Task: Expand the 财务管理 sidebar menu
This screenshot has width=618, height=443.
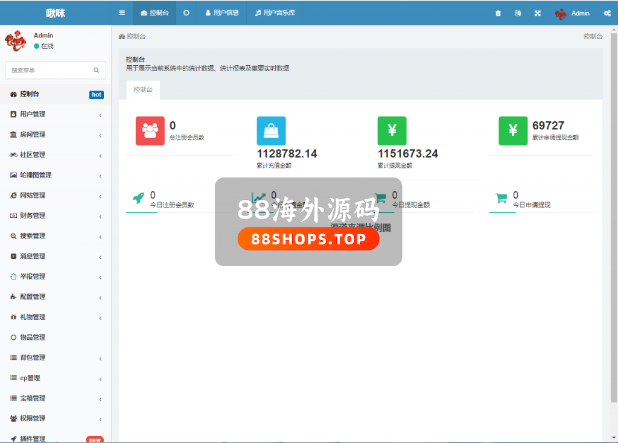Action: [x=56, y=215]
